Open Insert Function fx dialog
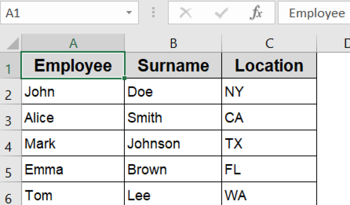This screenshot has height=205, width=350. click(255, 13)
